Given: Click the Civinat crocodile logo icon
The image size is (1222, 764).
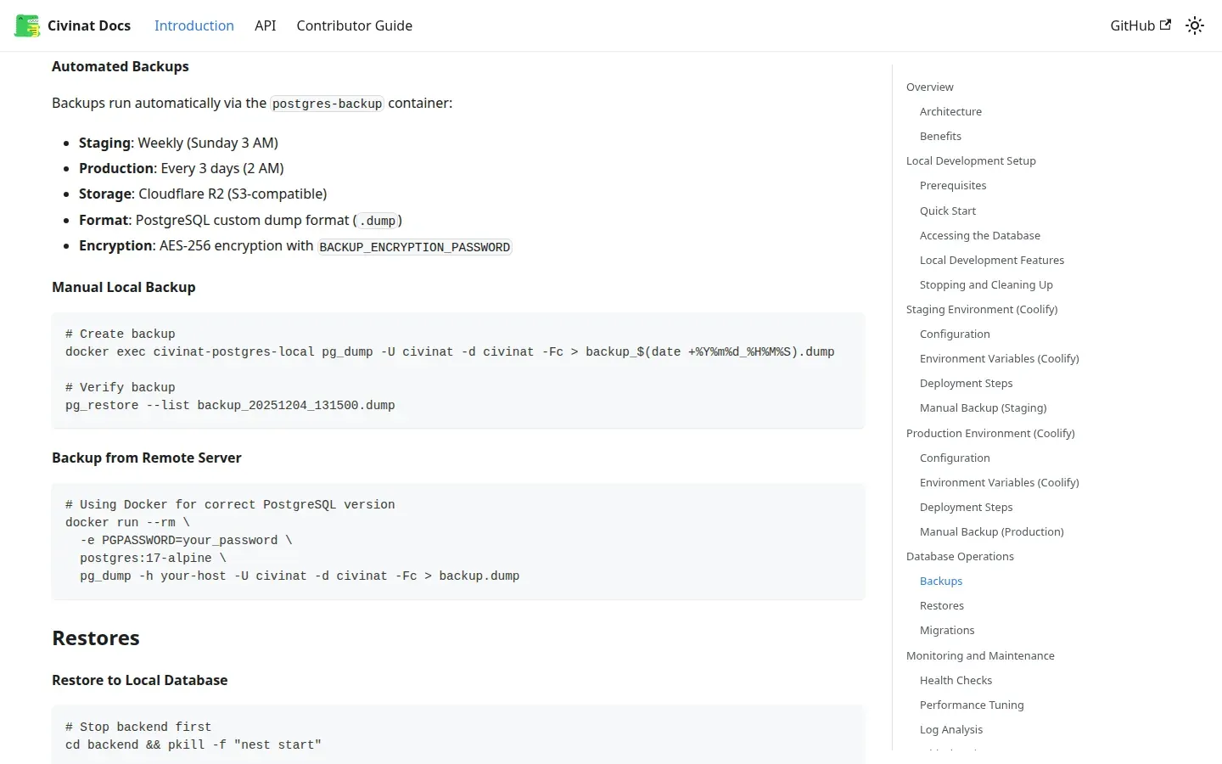Looking at the screenshot, I should pos(27,25).
